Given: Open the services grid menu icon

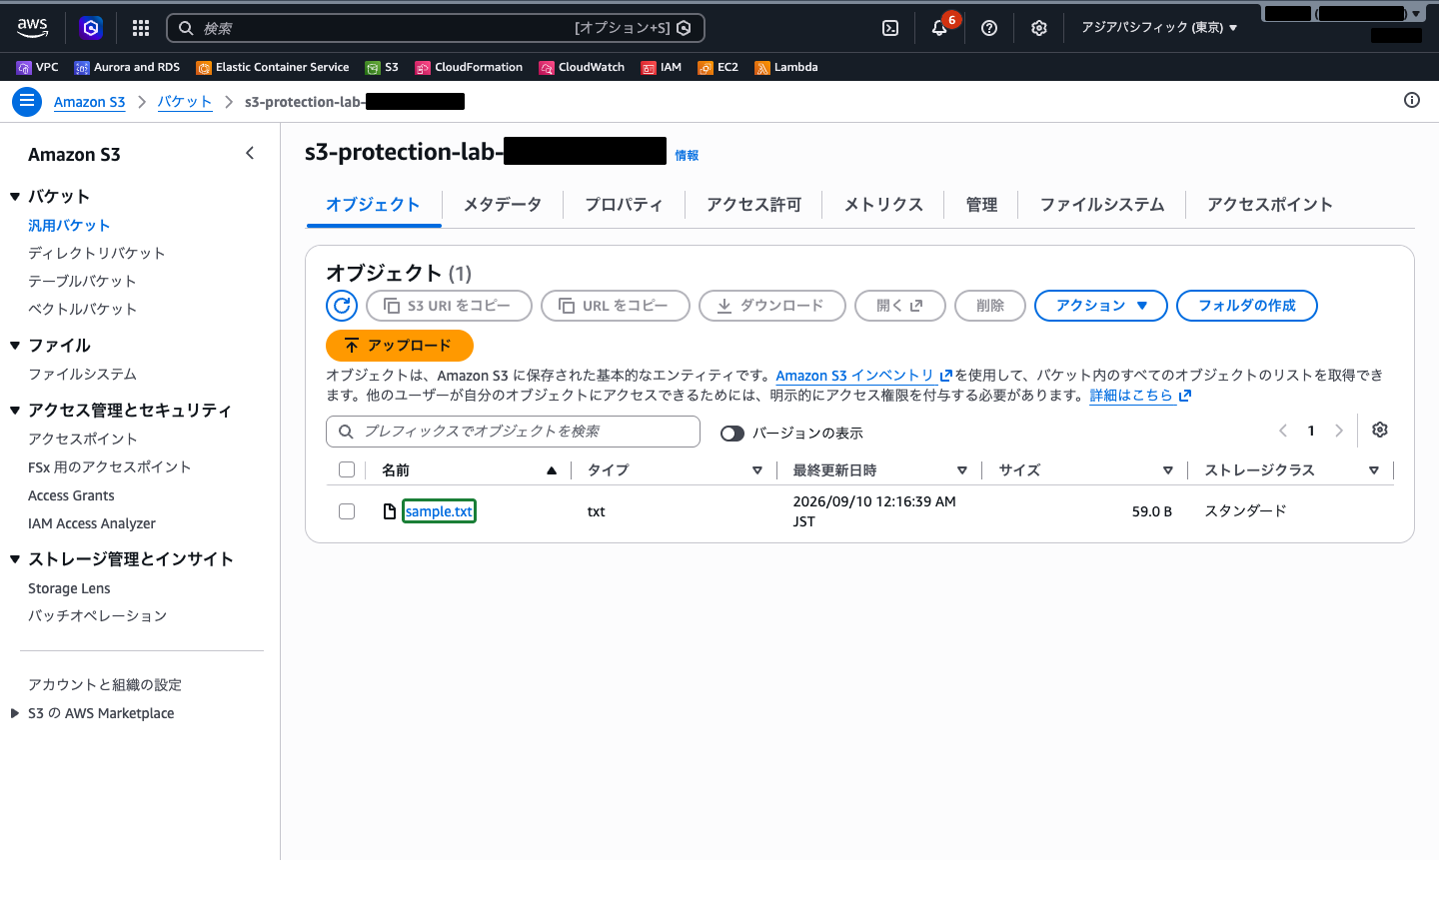Looking at the screenshot, I should pos(141,28).
